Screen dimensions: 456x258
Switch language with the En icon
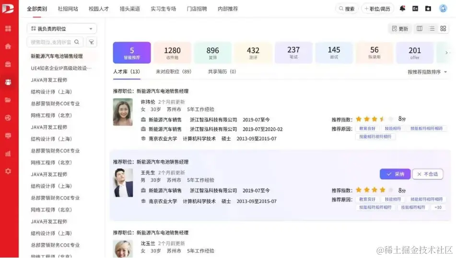tap(415, 9)
